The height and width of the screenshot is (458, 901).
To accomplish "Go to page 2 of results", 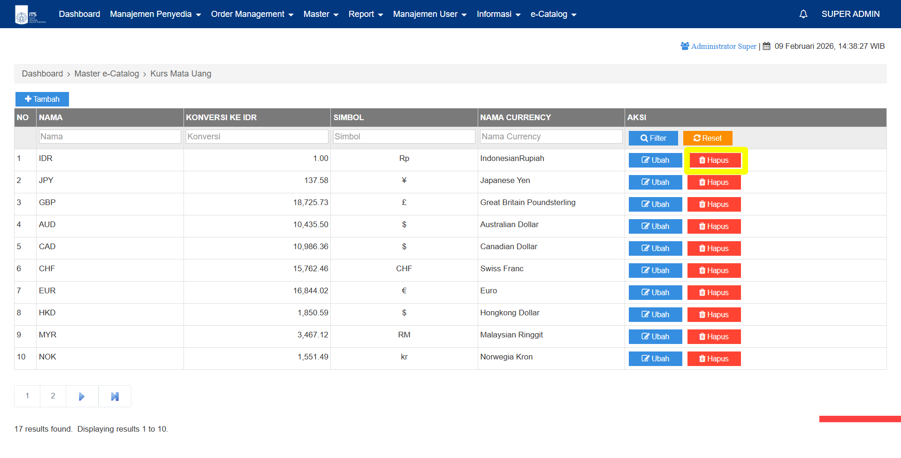I will click(53, 396).
